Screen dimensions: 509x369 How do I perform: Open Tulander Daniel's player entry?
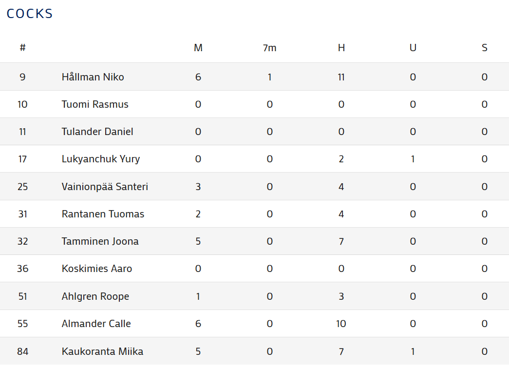pyautogui.click(x=97, y=132)
